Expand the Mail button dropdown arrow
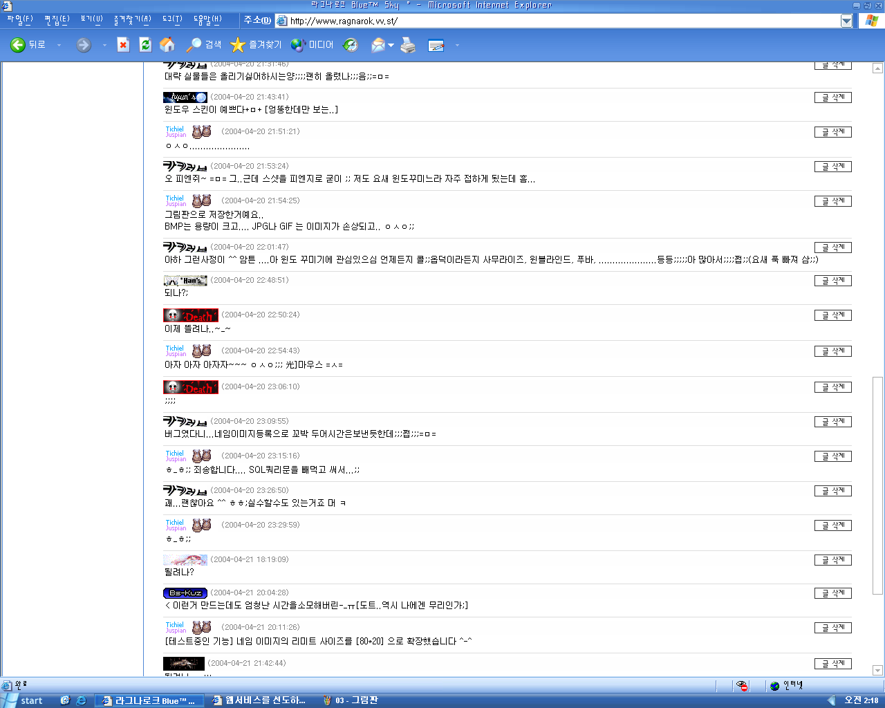This screenshot has height=708, width=885. pyautogui.click(x=391, y=46)
